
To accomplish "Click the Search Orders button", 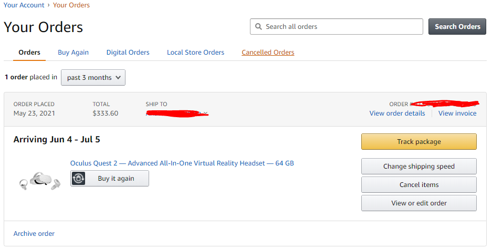I will (457, 27).
